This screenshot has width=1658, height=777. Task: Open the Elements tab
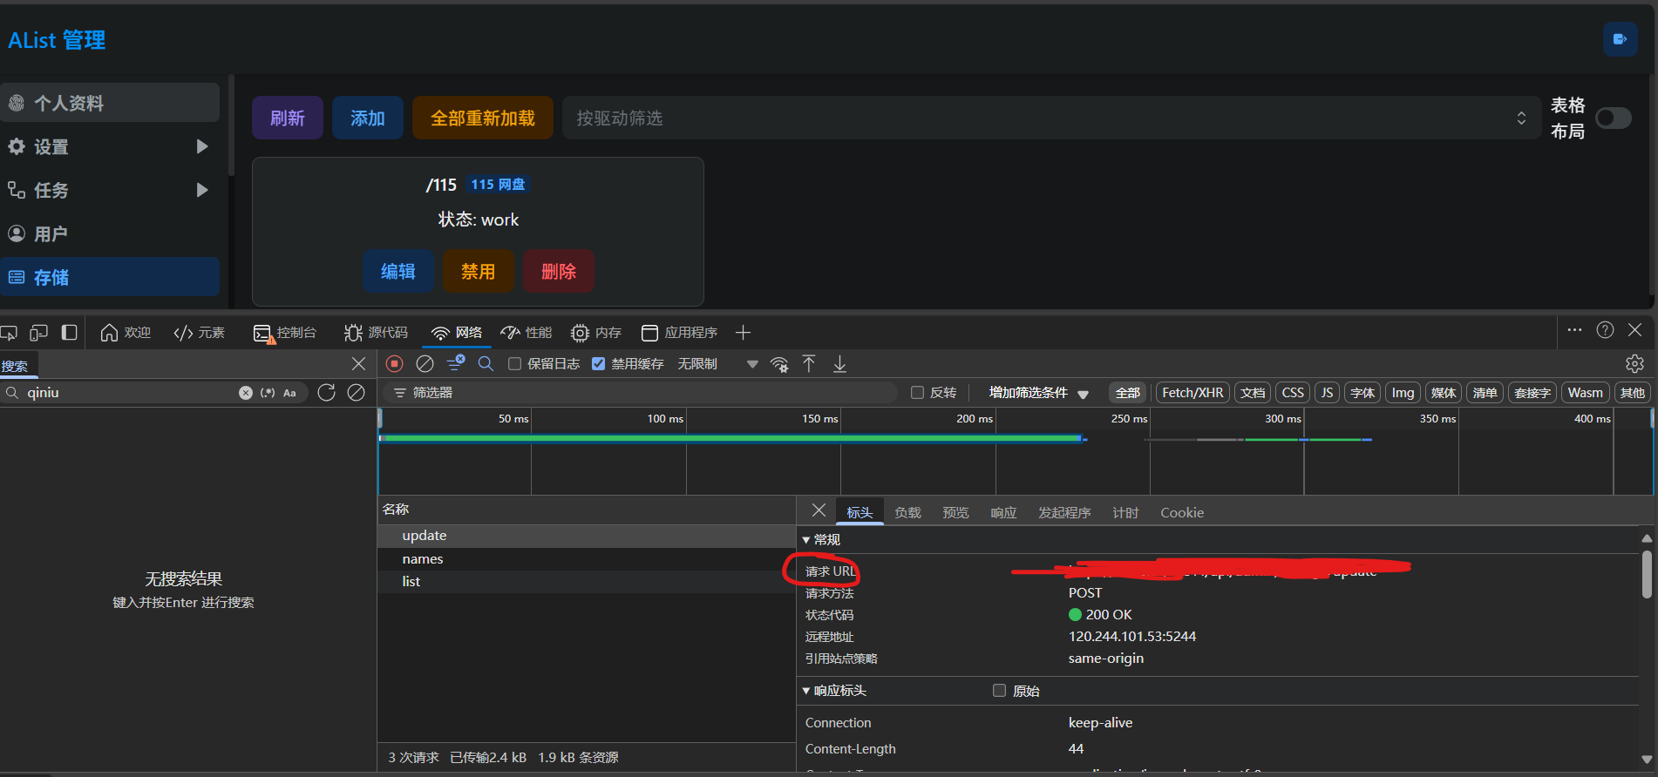tap(200, 333)
